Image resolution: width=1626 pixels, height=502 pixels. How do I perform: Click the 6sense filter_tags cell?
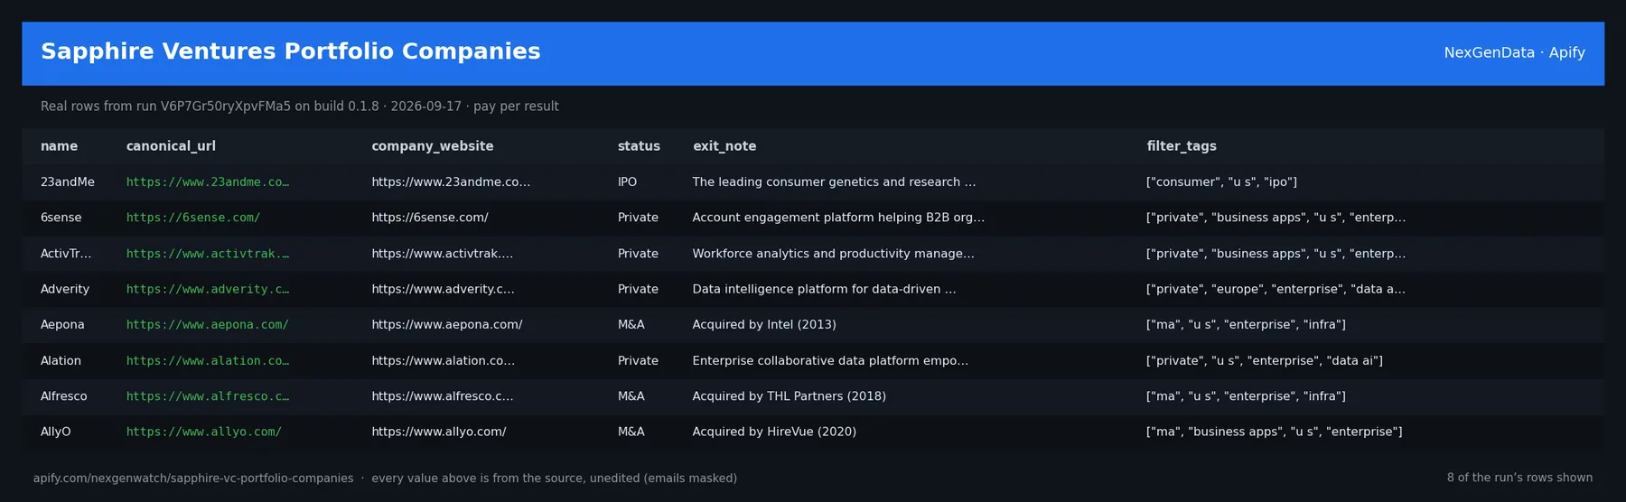coord(1276,218)
